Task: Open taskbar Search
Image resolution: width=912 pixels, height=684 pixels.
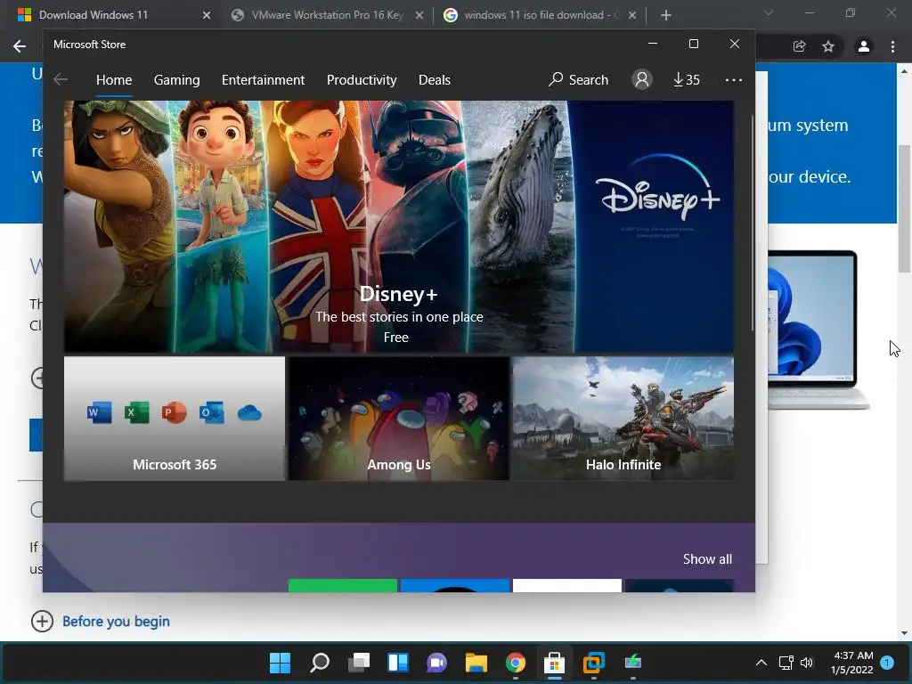Action: click(x=320, y=663)
